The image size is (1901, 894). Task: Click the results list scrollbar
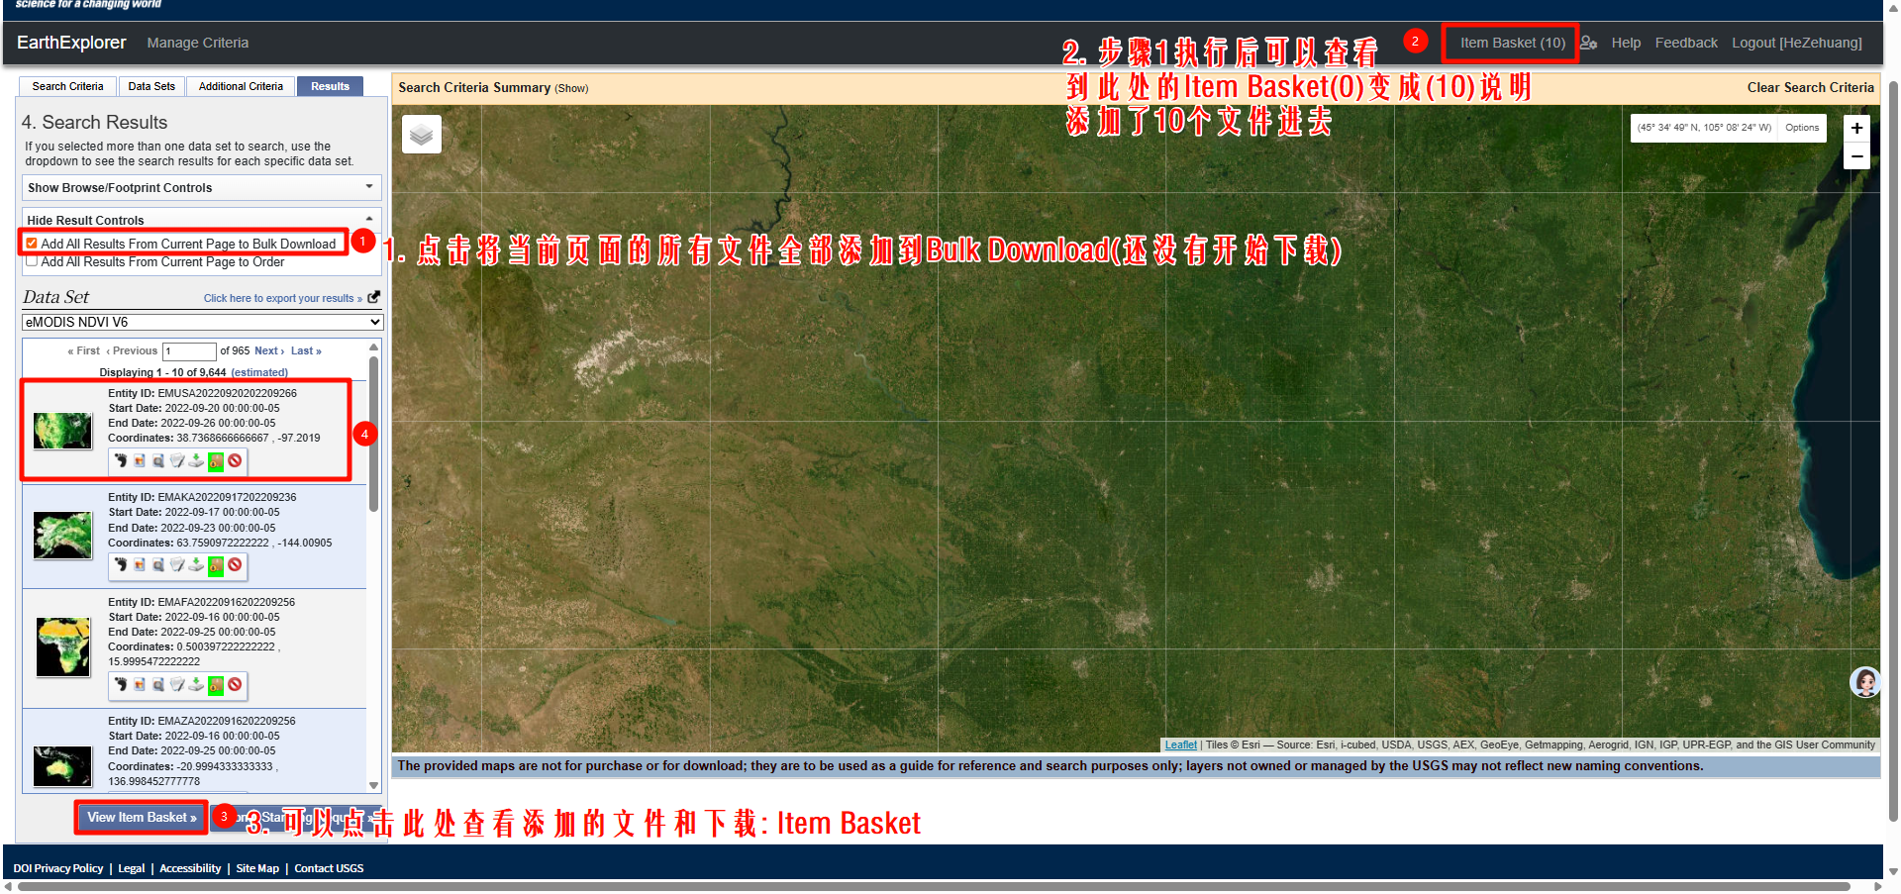tap(373, 434)
